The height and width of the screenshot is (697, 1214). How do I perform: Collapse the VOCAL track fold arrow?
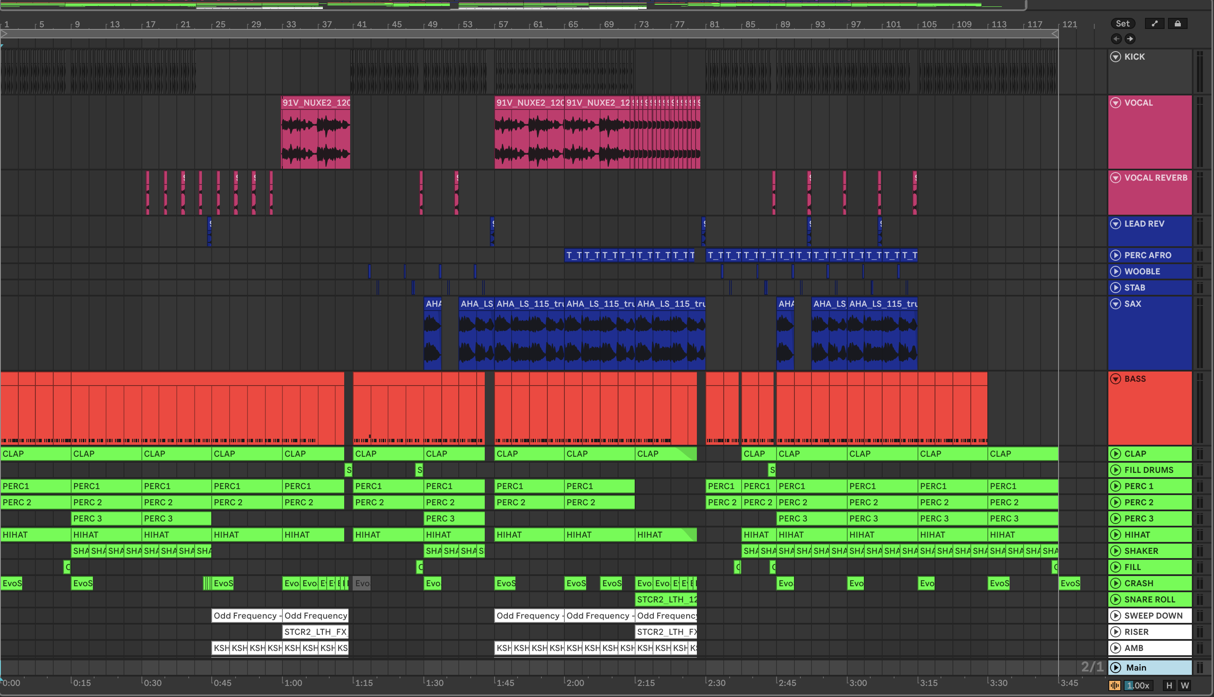1116,102
